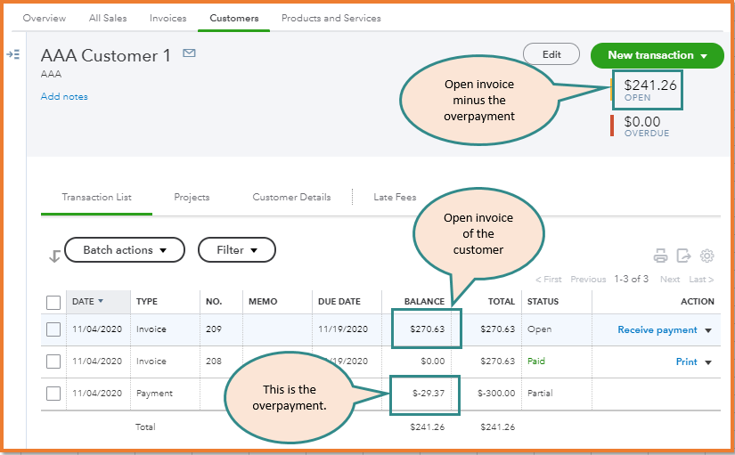Go to the All Sales tab

[x=108, y=19]
